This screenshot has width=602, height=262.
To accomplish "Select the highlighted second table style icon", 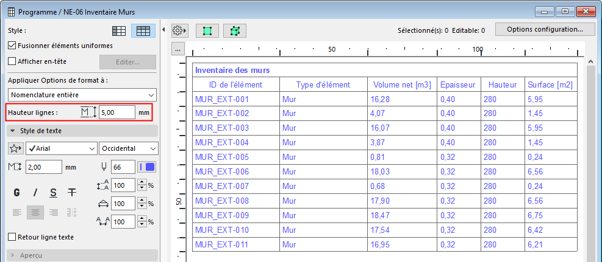I will pyautogui.click(x=143, y=31).
